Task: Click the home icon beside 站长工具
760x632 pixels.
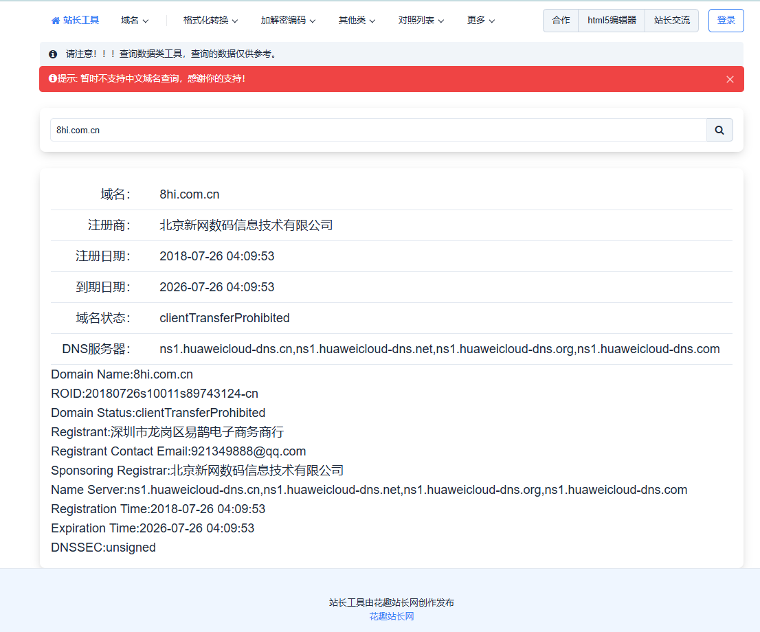Action: tap(55, 20)
